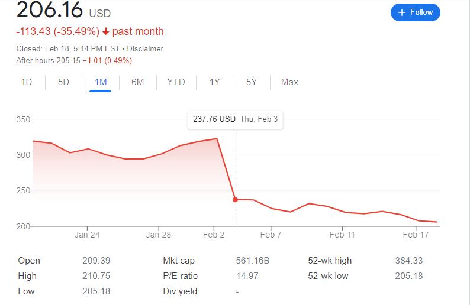This screenshot has height=305, width=470.
Task: Select the Max time range
Action: [289, 82]
